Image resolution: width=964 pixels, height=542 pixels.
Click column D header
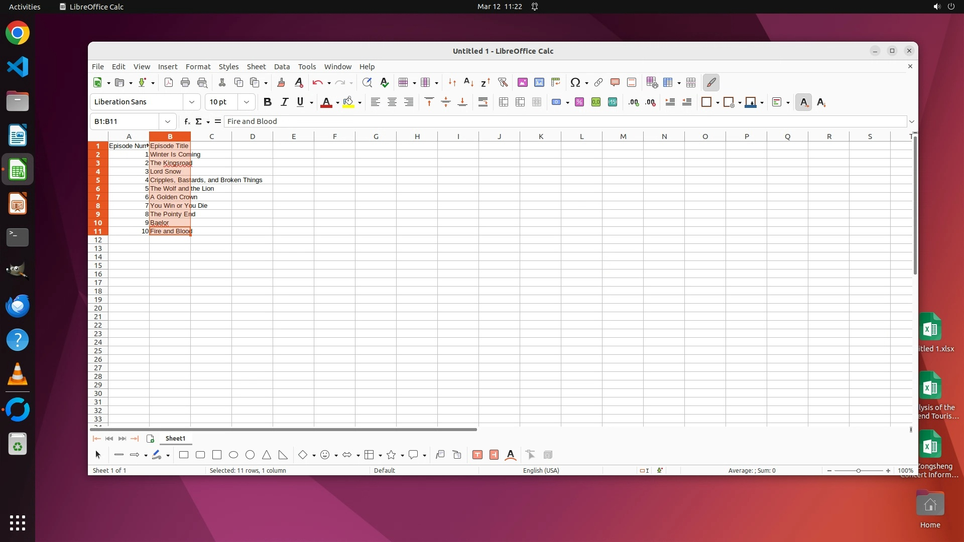click(253, 137)
